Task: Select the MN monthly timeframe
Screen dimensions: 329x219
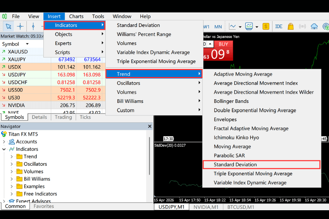Action: tap(218, 27)
